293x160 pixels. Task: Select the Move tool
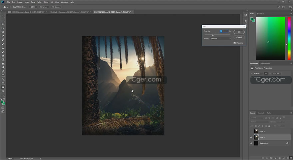coord(3,16)
